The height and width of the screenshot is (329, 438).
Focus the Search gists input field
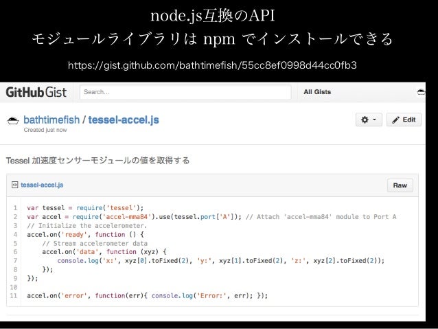(185, 92)
